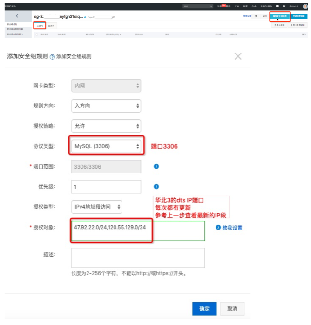Click the 创建时间 column header in rules table
This screenshot has height=325, width=311.
point(233,34)
